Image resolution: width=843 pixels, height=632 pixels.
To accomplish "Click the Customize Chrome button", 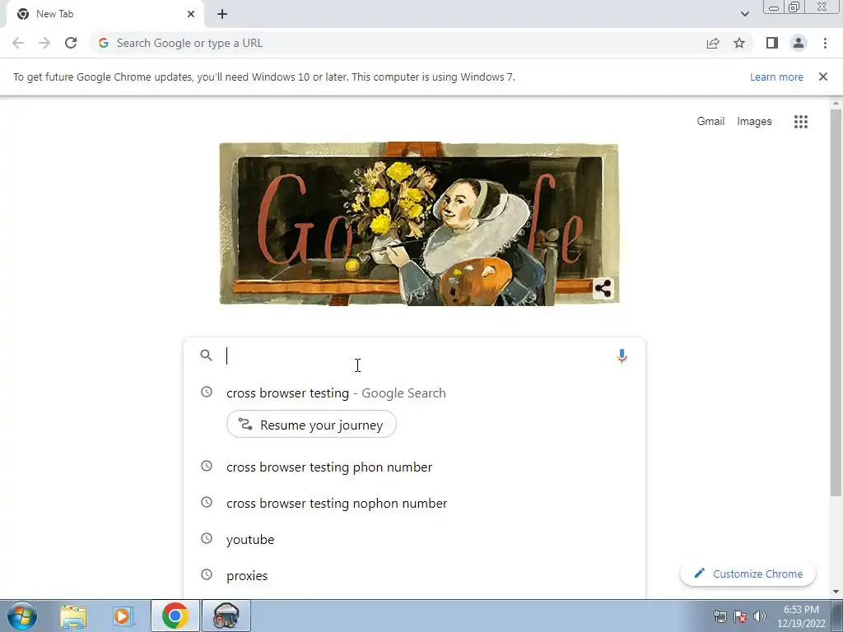I will [748, 574].
